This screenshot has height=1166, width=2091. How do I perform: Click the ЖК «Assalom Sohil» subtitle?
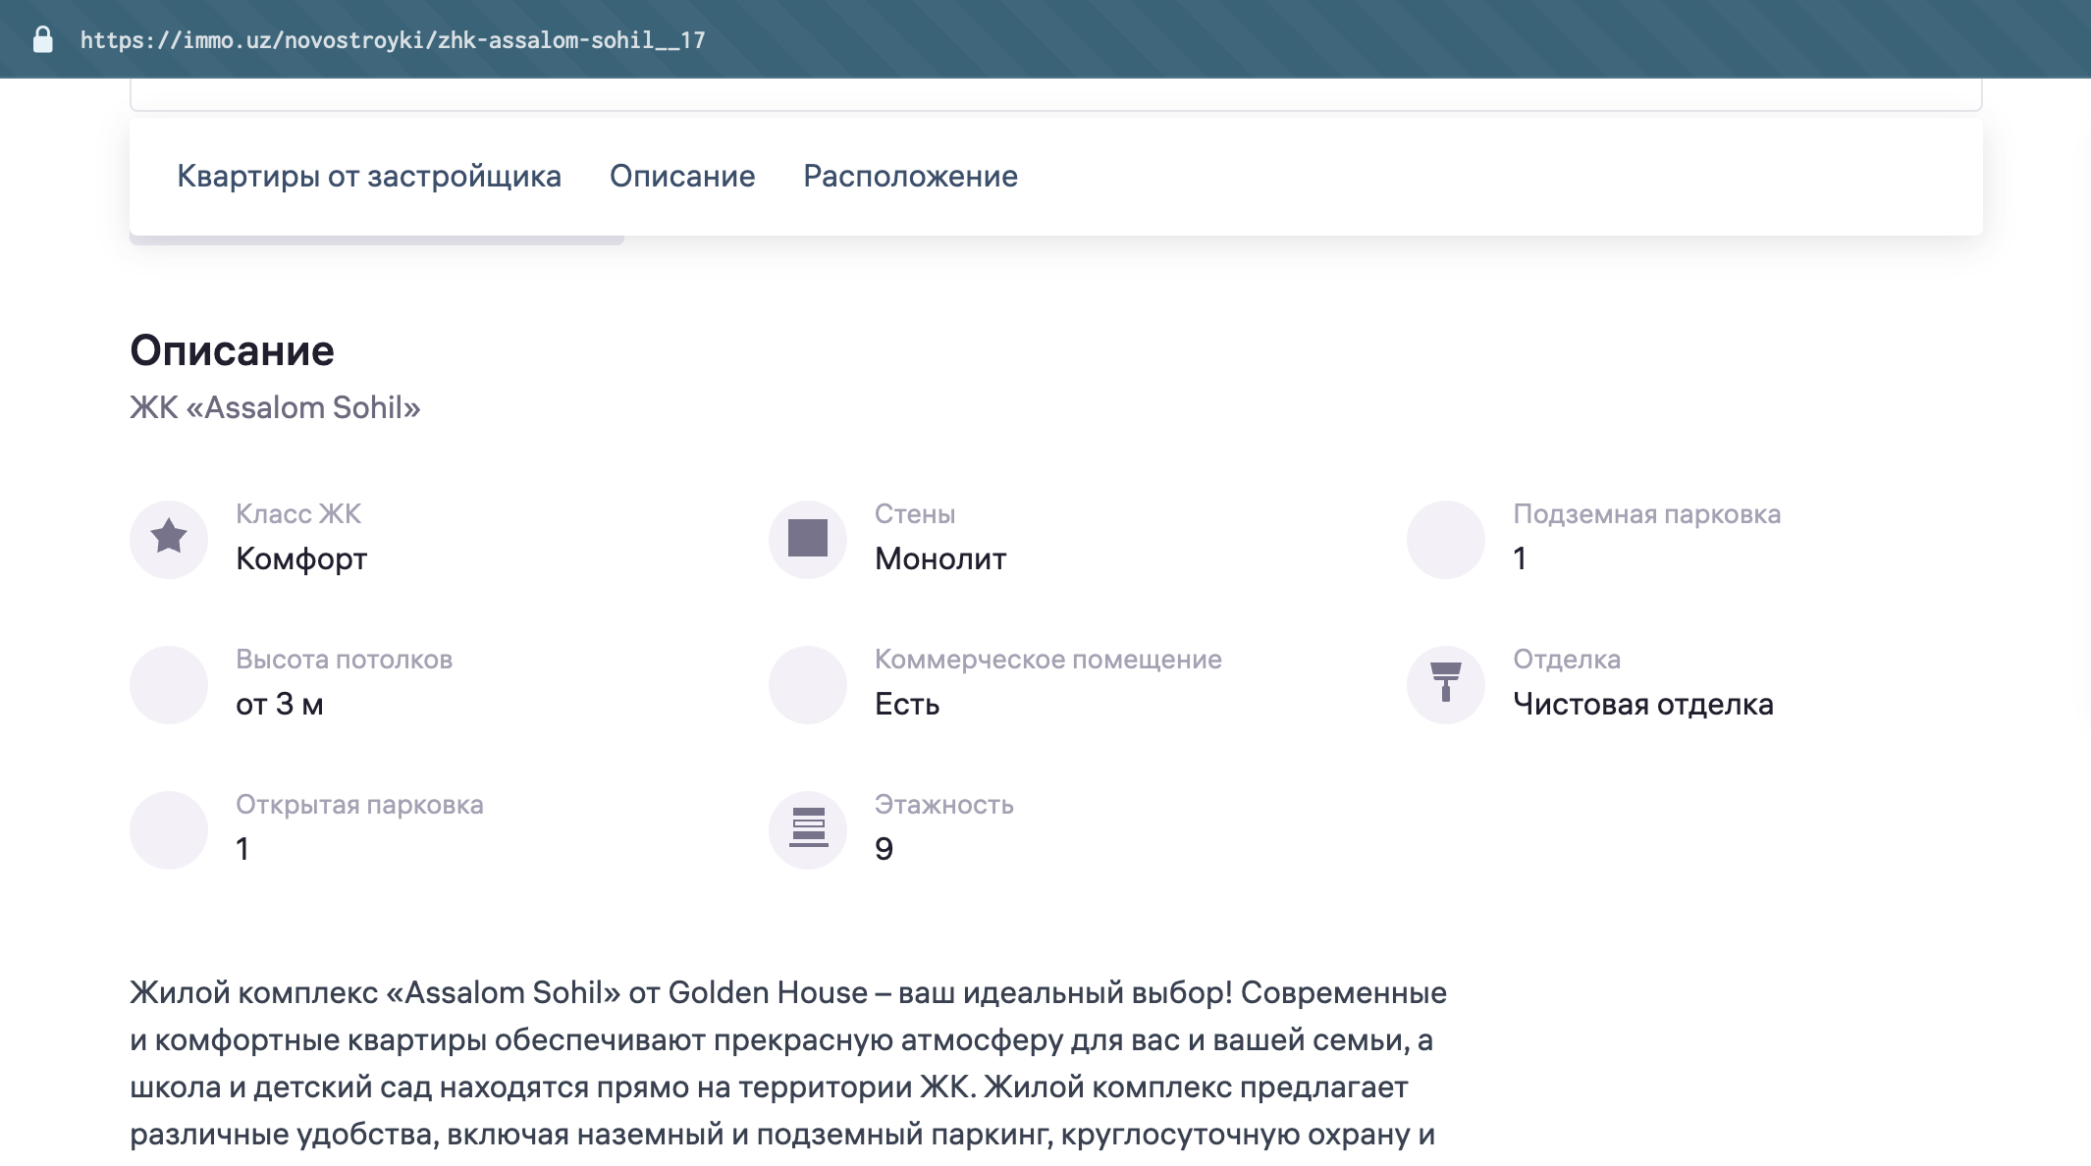point(275,407)
